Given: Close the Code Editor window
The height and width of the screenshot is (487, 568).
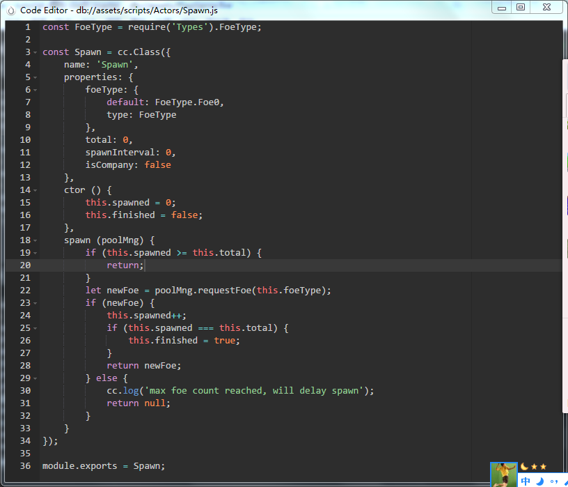Looking at the screenshot, I should point(546,7).
